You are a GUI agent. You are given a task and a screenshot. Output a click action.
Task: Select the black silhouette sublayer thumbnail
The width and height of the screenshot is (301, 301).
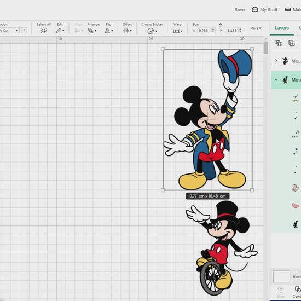coord(296,224)
